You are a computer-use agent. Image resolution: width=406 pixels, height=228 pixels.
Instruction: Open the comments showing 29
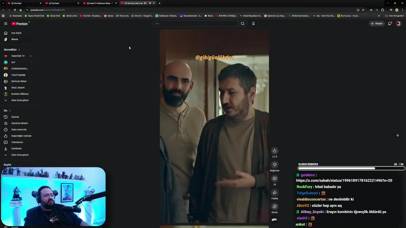pos(275,179)
